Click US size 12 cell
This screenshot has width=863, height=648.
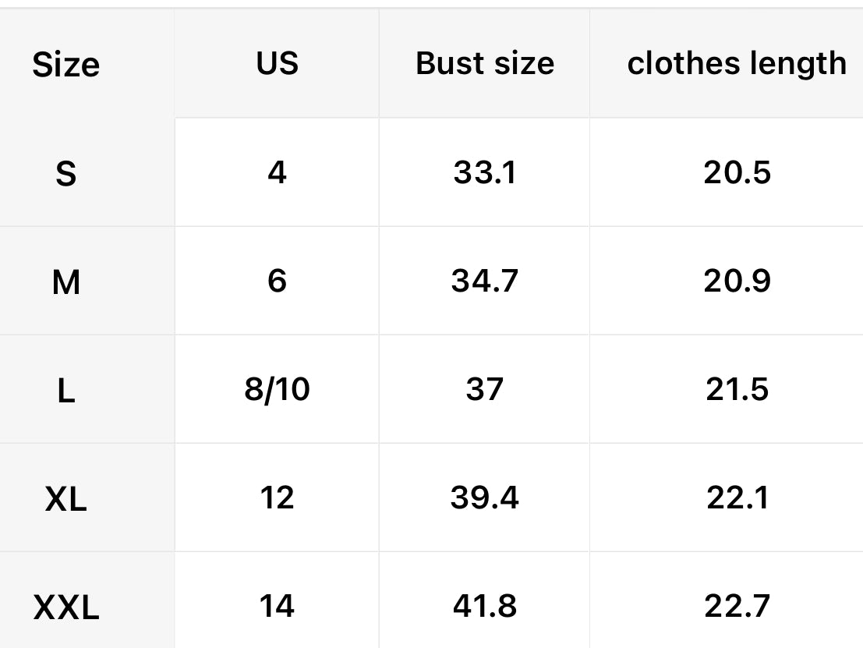pos(277,497)
